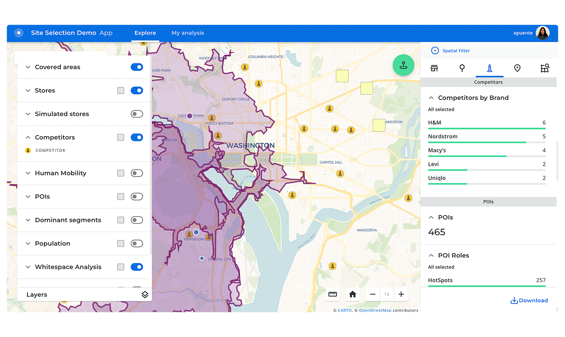Image resolution: width=565 pixels, height=337 pixels.
Task: Click the green pedestrian mobility button on map
Action: pyautogui.click(x=403, y=65)
